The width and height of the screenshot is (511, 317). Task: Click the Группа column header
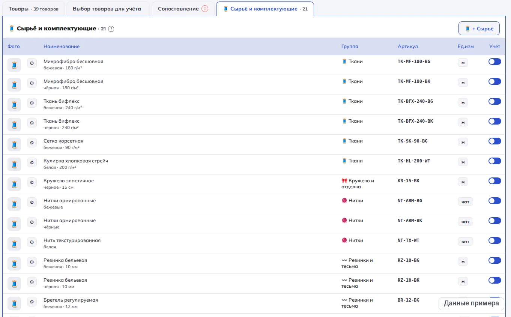pos(350,47)
